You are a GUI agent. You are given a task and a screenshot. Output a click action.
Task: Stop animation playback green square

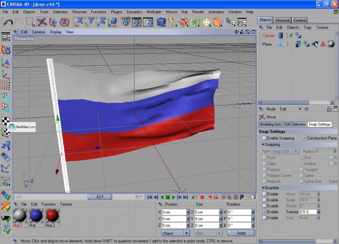(168, 197)
